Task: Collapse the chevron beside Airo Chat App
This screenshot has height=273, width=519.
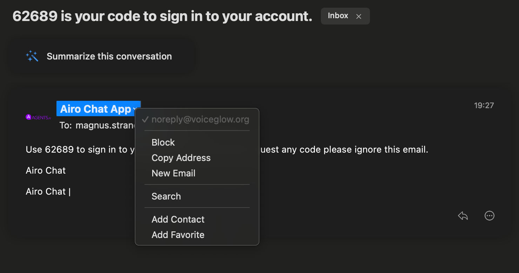Action: pyautogui.click(x=135, y=110)
